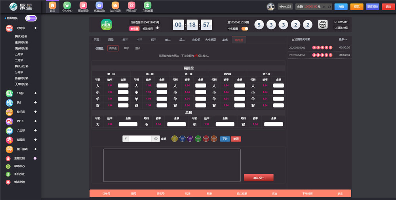Open the 首页 home icon
Image resolution: width=396 pixels, height=200 pixels.
point(52,6)
